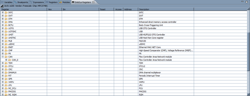
Task: Collapse the CAN tree node
Action: 3,57
